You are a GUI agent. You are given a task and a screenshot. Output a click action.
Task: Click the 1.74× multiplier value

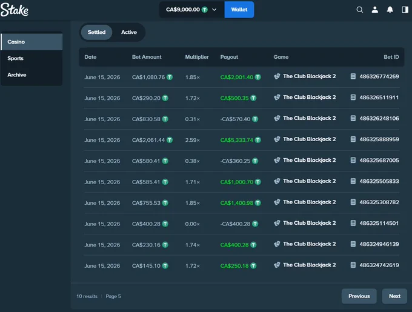pyautogui.click(x=192, y=245)
